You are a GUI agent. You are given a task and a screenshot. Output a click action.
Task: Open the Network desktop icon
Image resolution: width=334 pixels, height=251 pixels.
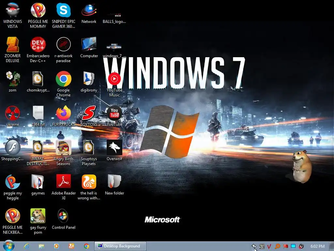pos(89,13)
